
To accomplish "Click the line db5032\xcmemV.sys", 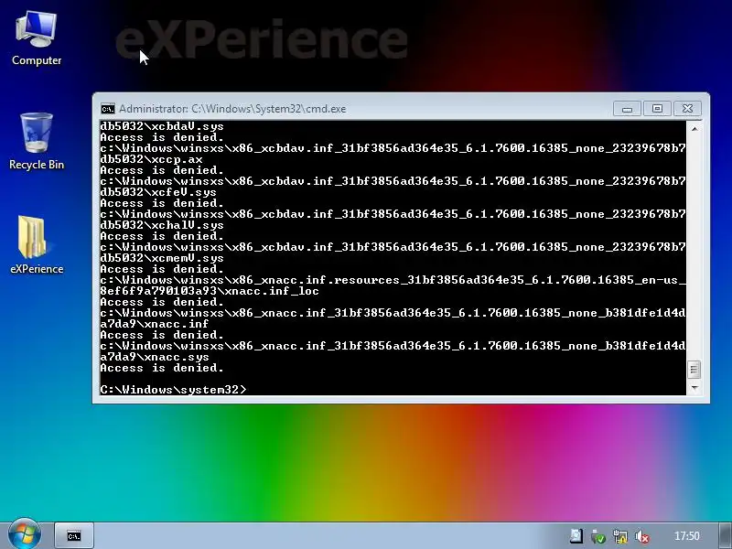I will tap(162, 258).
